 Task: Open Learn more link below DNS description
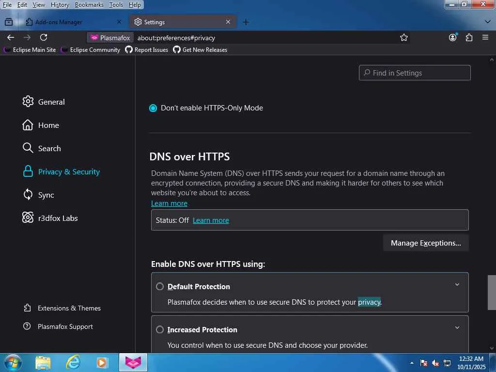[x=169, y=203]
